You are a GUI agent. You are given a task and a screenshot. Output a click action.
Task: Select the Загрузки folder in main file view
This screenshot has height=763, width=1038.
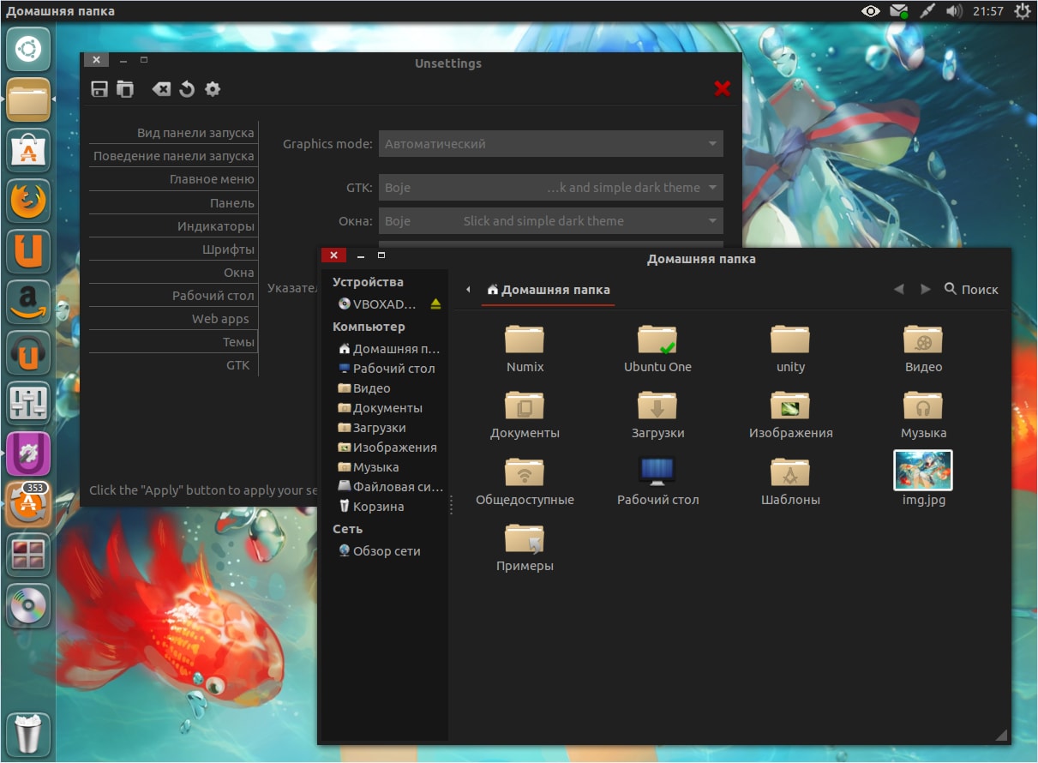coord(657,414)
